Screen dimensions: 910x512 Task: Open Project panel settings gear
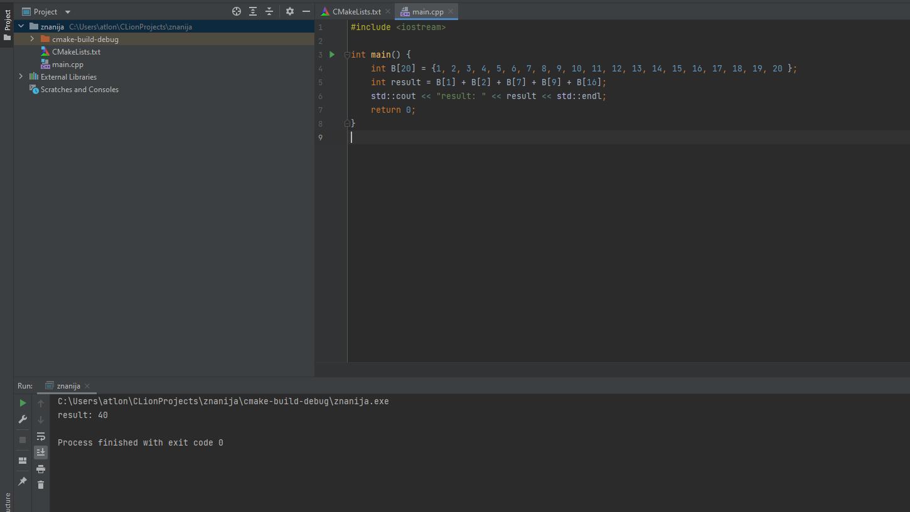click(290, 11)
